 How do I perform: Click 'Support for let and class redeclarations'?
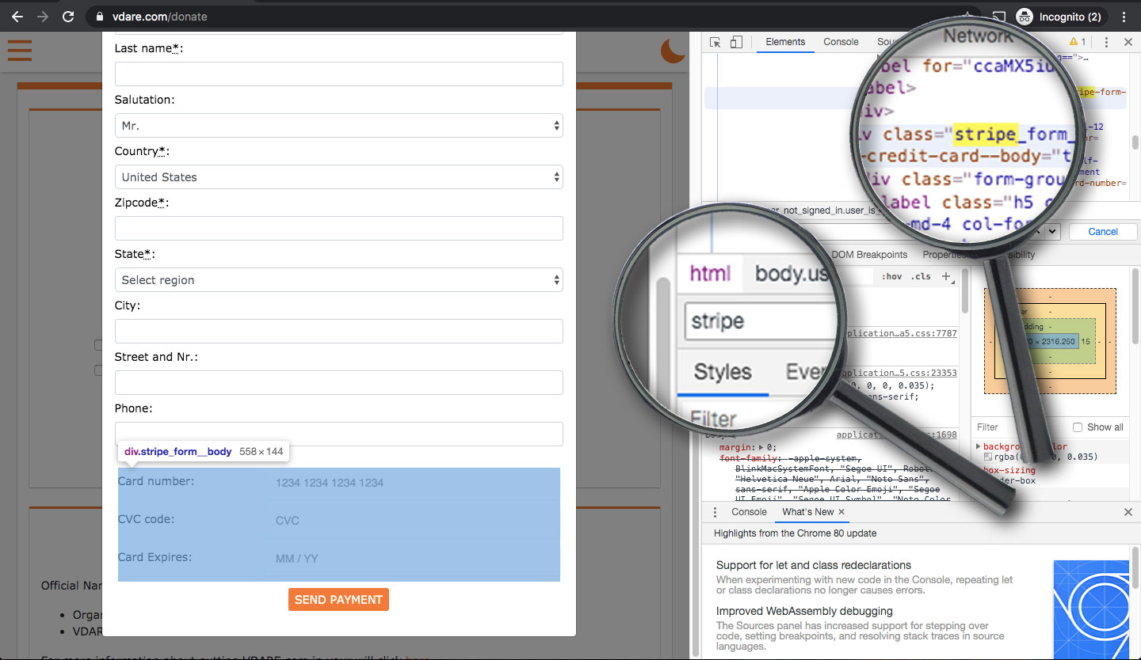814,566
